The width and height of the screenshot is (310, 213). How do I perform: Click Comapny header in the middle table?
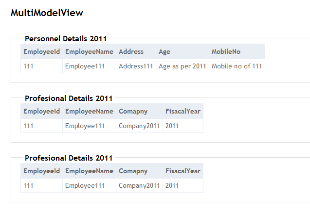[133, 111]
